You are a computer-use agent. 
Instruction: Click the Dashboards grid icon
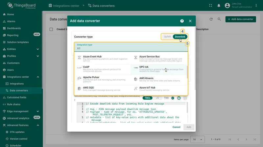click(x=4, y=28)
